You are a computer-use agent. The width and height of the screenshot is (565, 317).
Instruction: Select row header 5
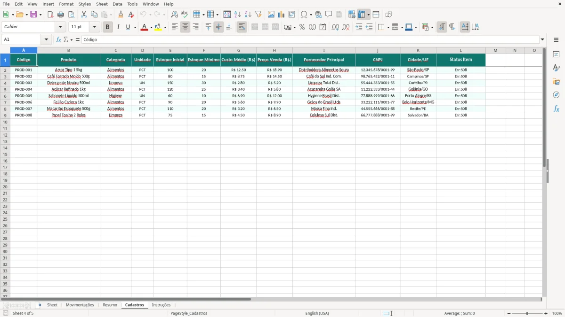coord(5,89)
